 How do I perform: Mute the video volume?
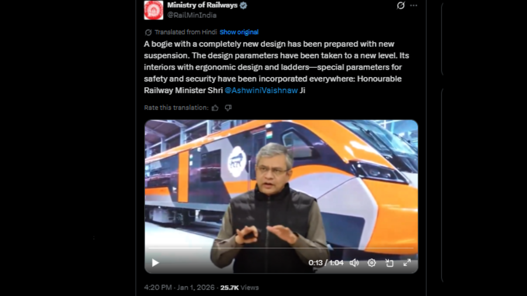354,263
